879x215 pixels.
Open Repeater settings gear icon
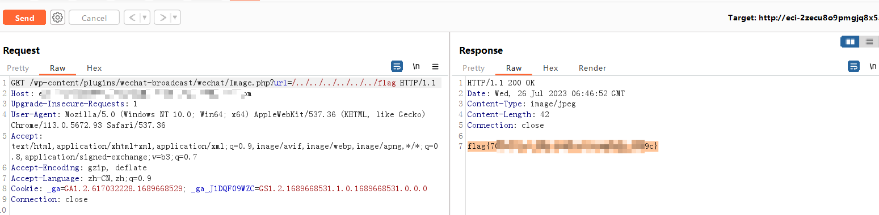pyautogui.click(x=57, y=18)
